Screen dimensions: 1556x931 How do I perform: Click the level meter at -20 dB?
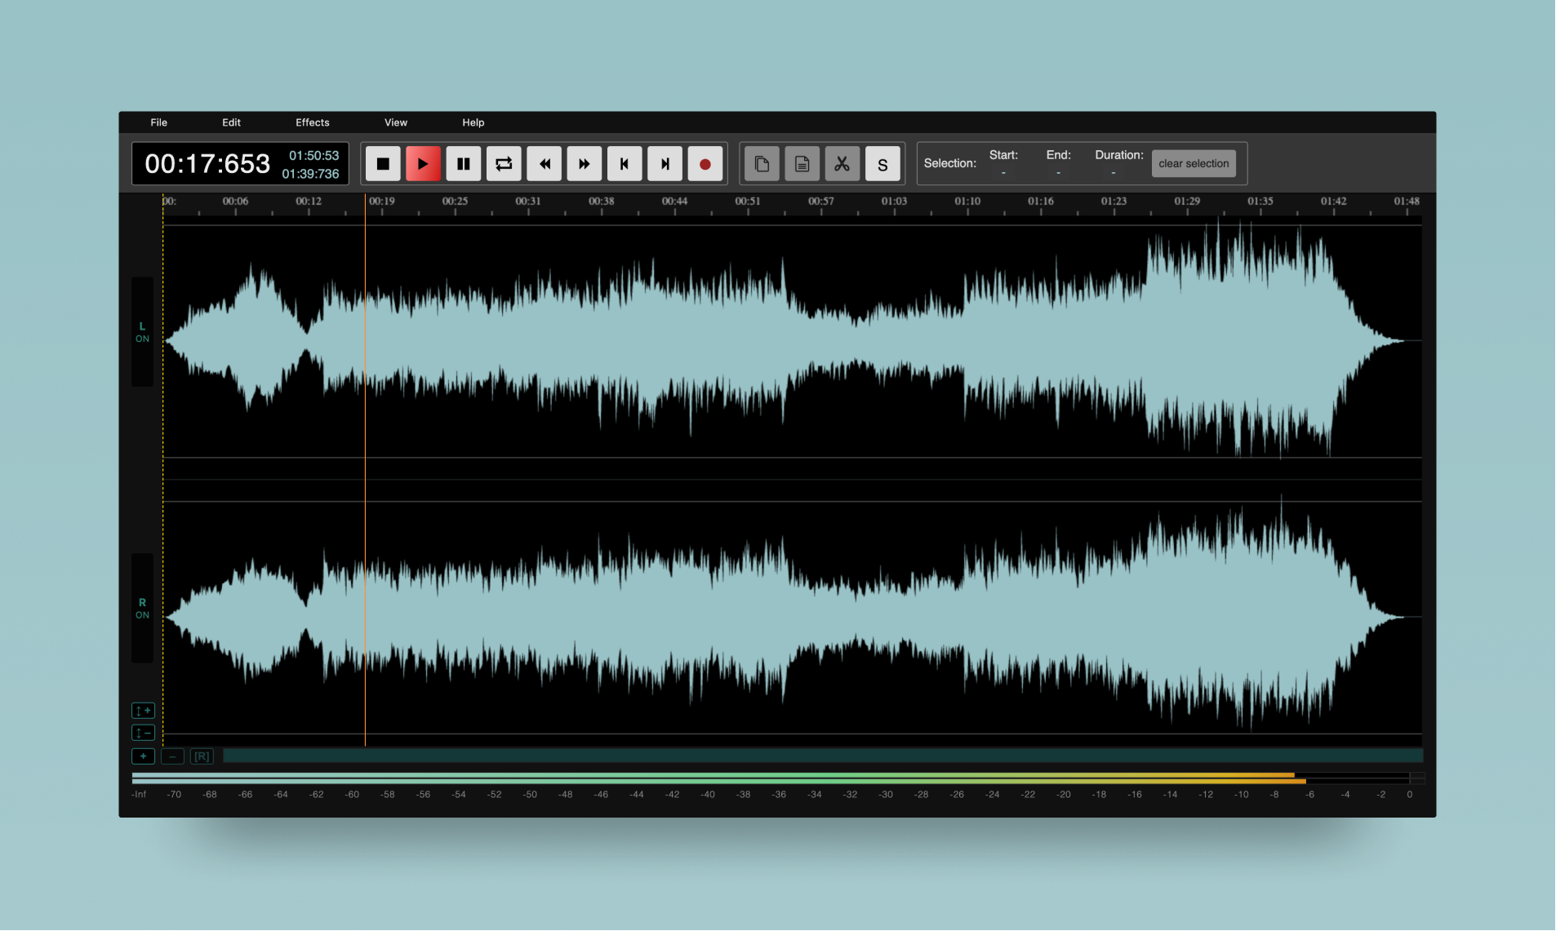1064,778
